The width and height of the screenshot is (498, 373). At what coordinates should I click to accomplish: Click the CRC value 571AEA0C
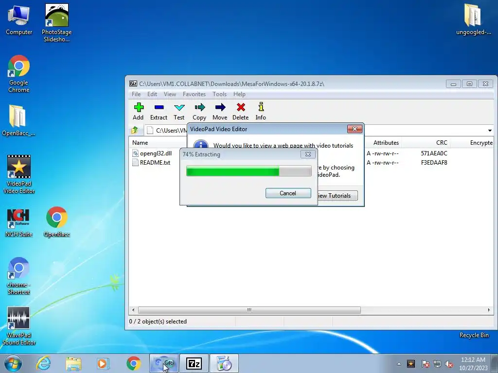434,153
